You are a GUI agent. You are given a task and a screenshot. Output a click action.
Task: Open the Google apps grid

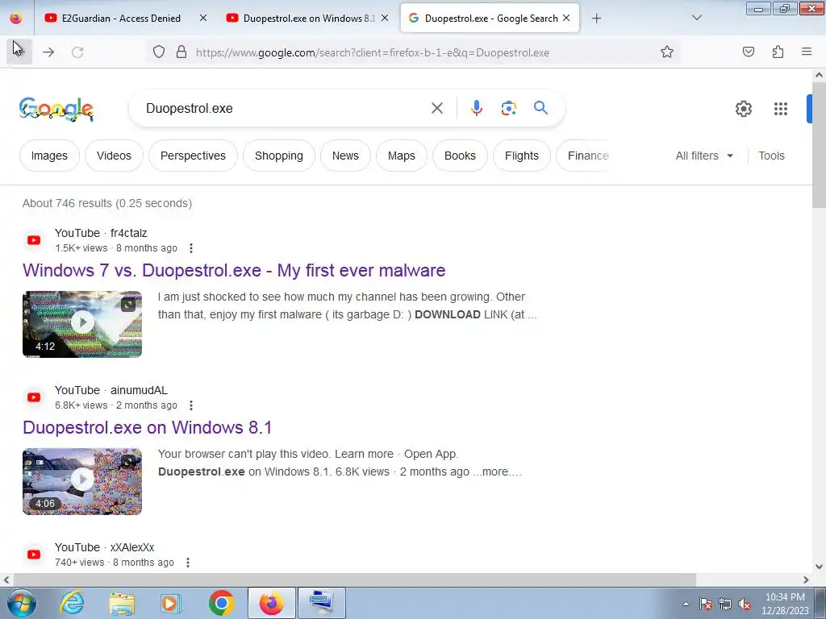click(781, 109)
